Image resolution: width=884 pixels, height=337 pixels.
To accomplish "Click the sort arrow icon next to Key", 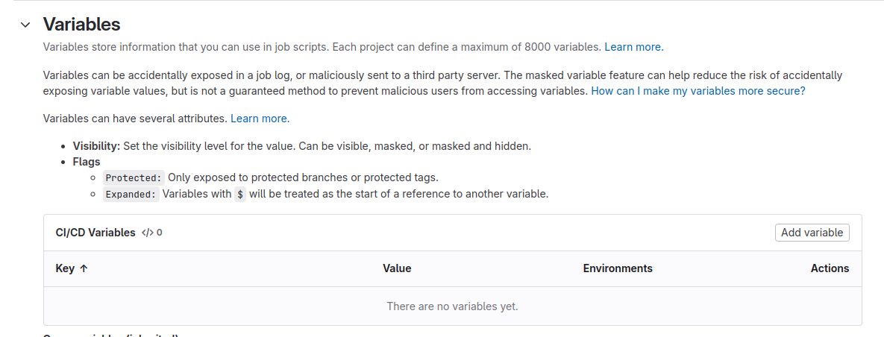I will (x=84, y=268).
